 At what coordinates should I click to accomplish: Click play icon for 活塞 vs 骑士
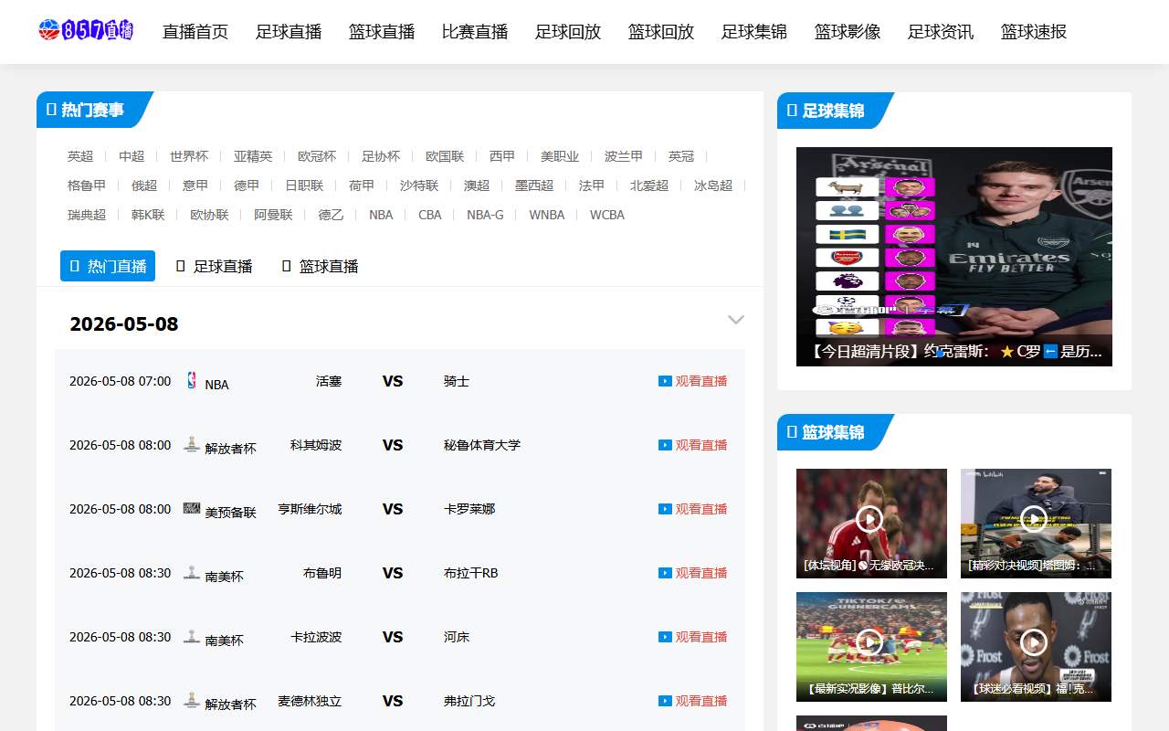(665, 381)
